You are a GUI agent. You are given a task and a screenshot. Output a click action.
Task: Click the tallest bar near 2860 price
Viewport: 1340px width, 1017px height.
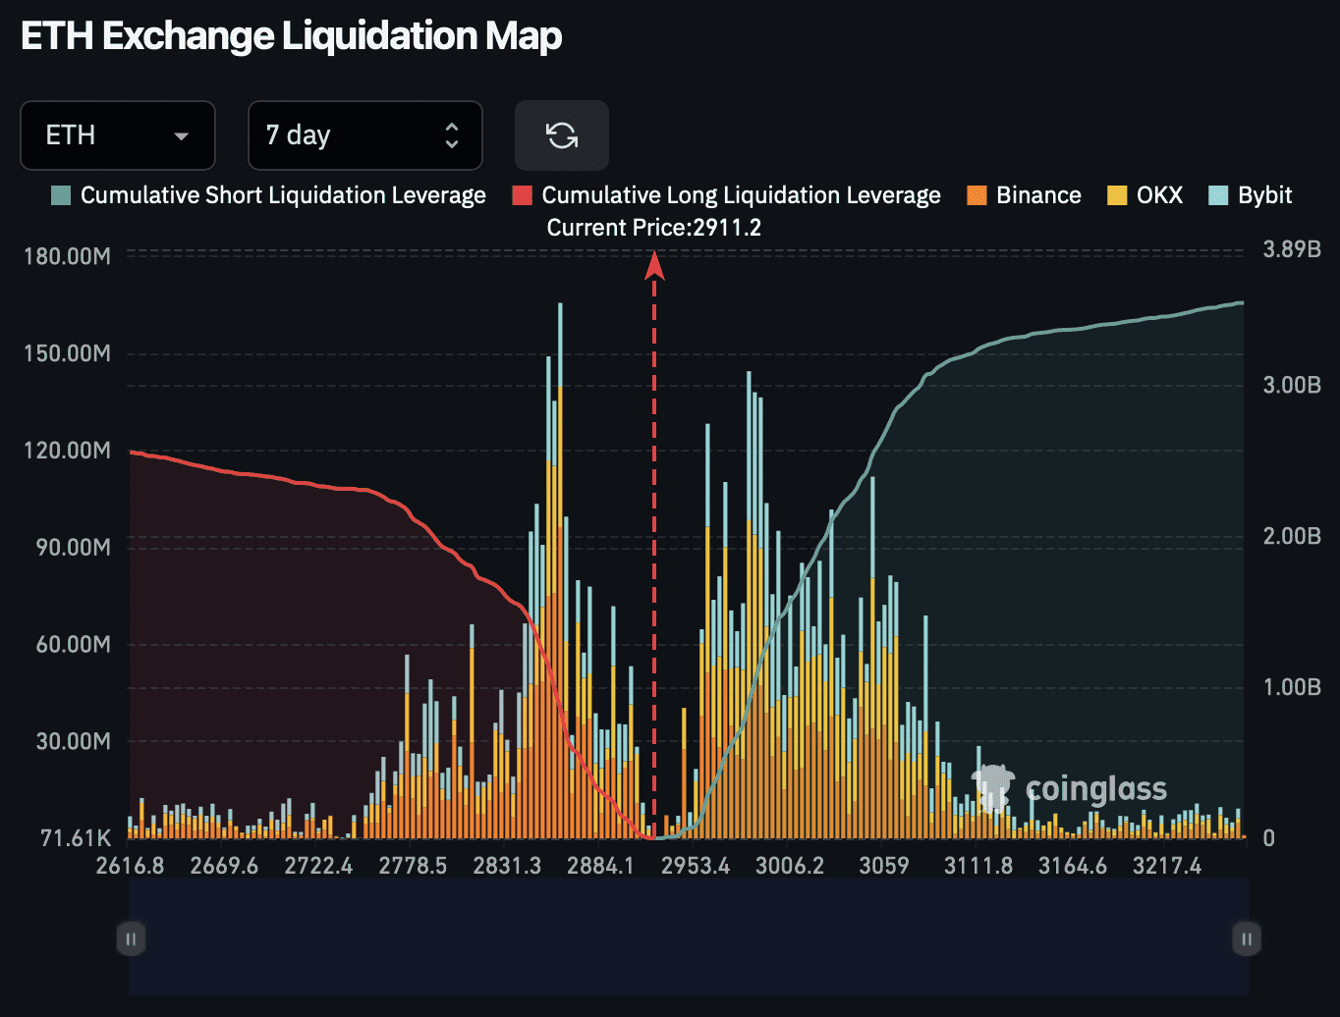560,569
